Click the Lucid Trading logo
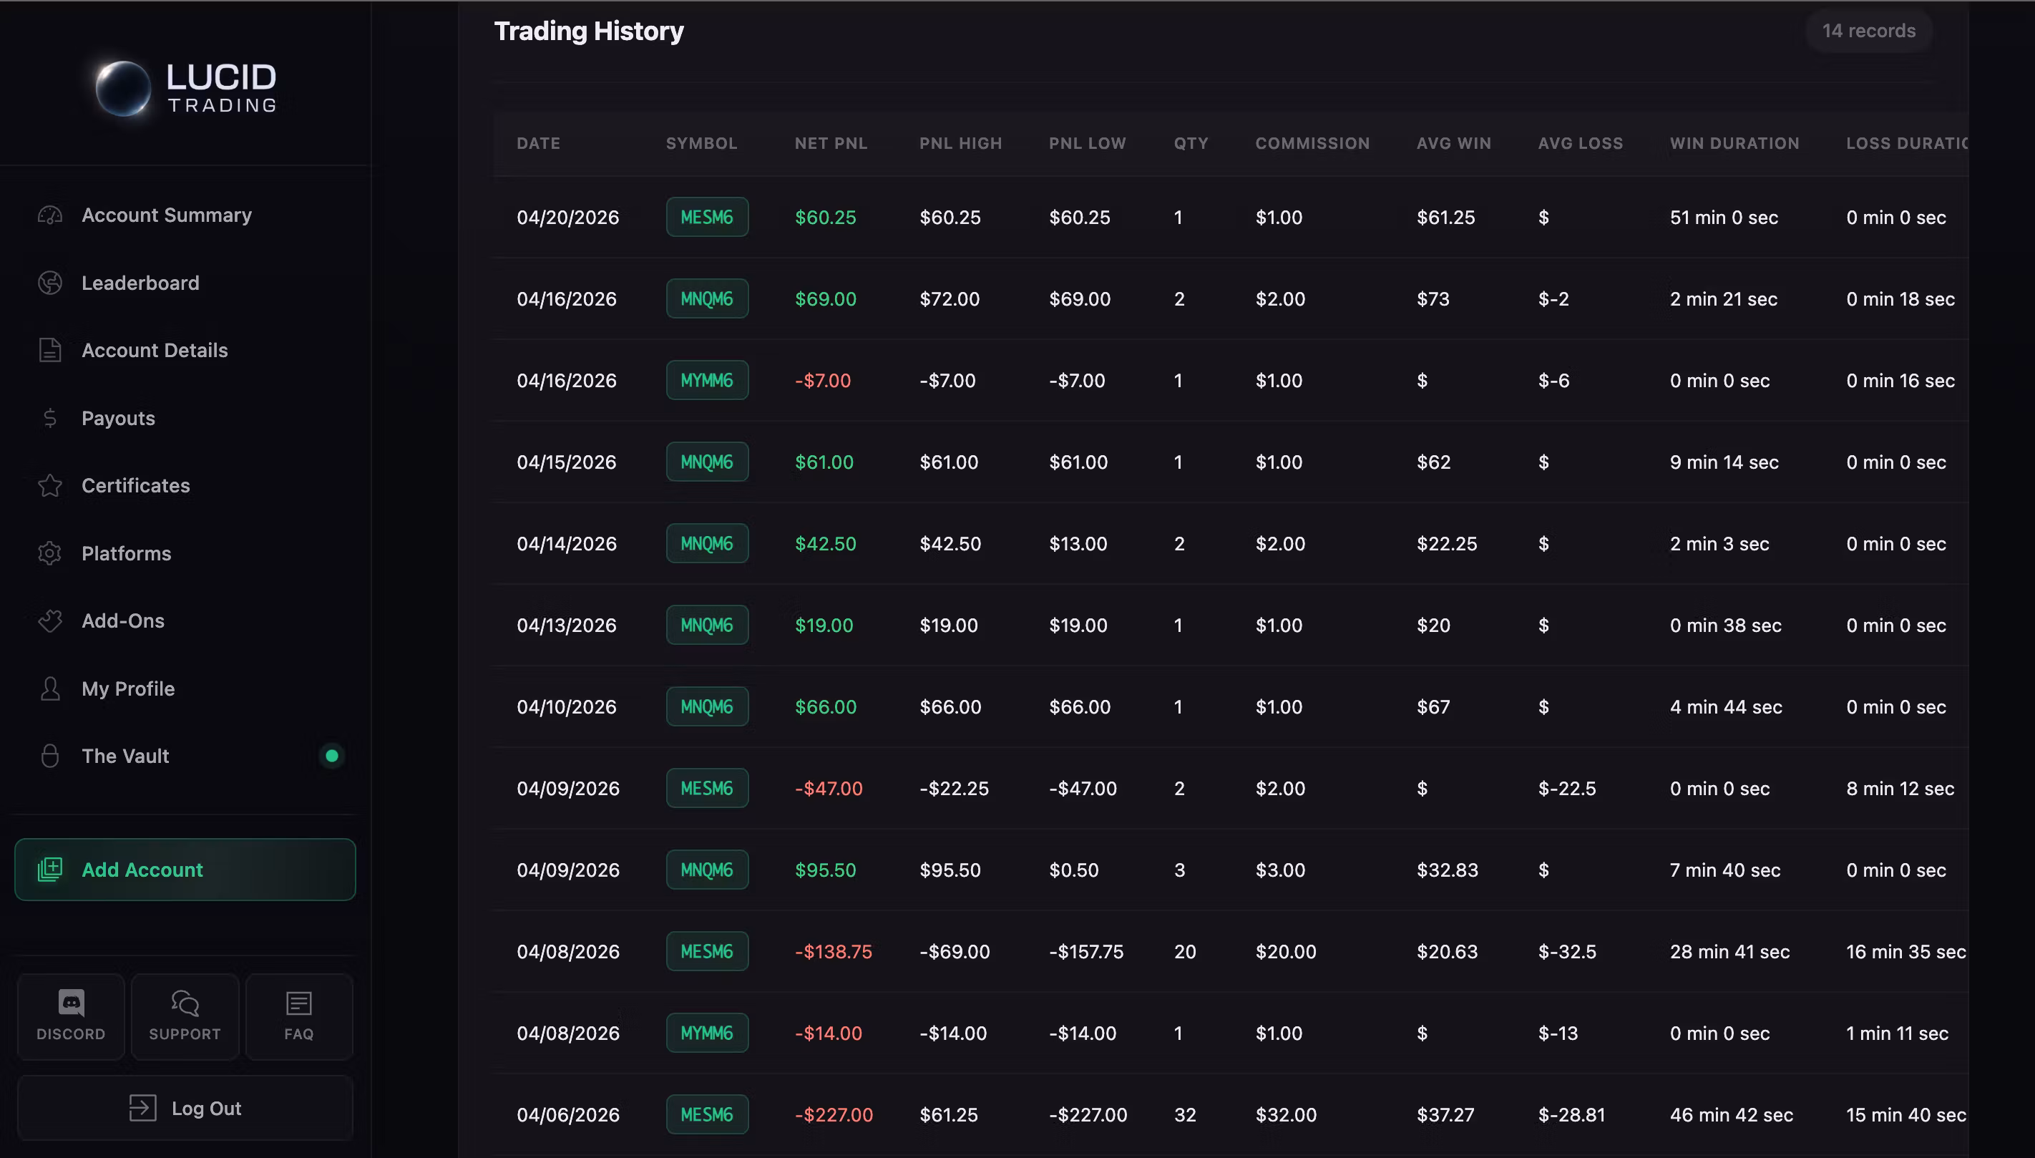Viewport: 2035px width, 1158px height. (x=185, y=87)
